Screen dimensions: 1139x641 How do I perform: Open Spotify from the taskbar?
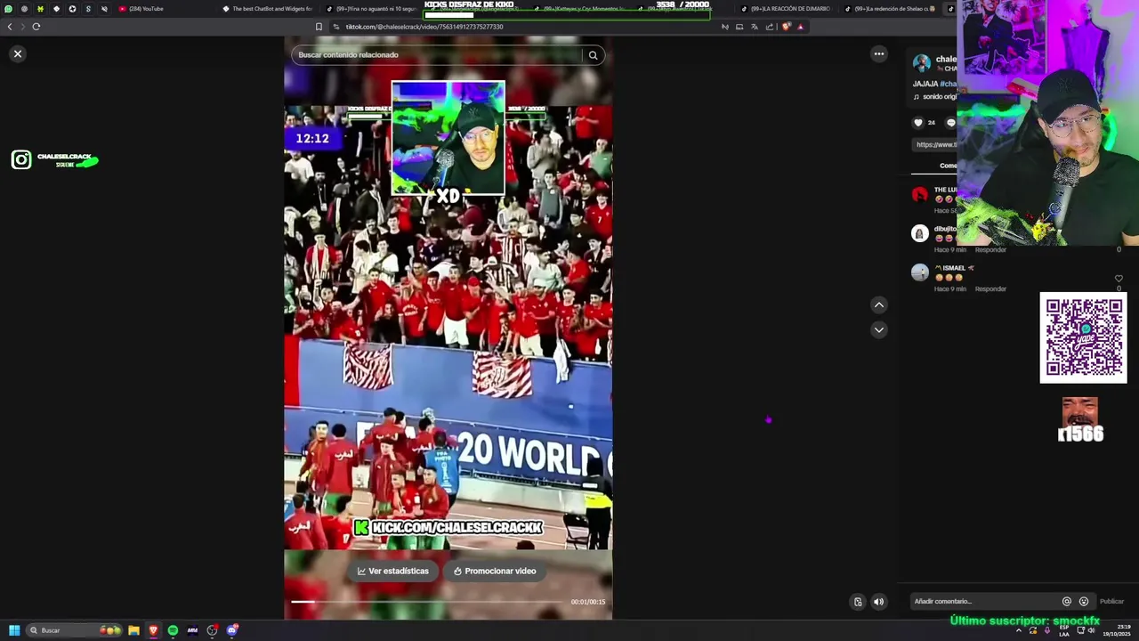point(173,630)
